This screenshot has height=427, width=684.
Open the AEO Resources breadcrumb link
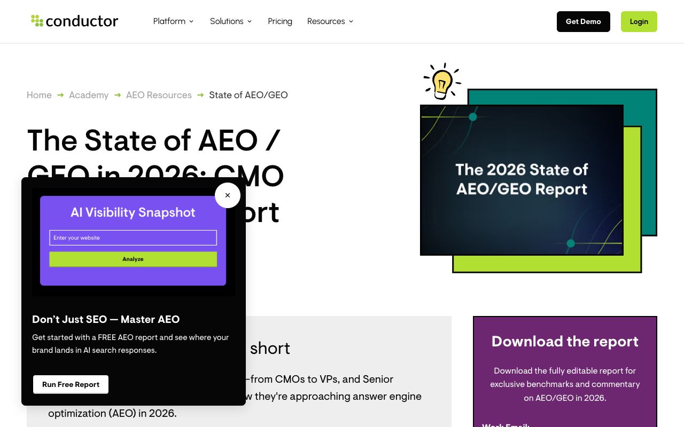159,95
